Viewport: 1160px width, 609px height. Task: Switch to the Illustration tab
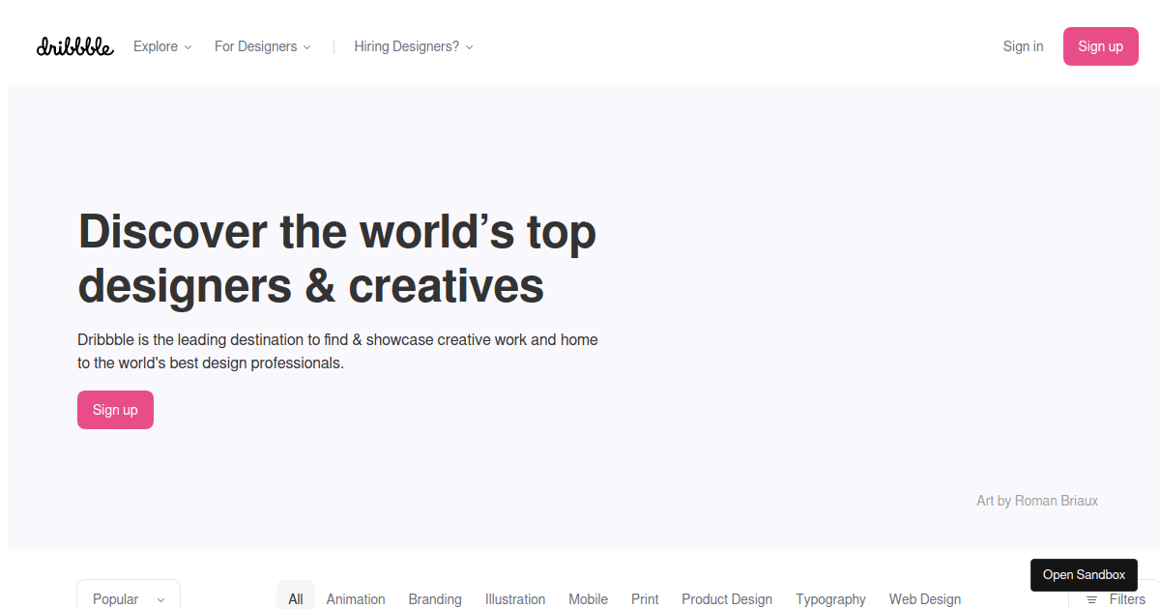click(x=515, y=598)
